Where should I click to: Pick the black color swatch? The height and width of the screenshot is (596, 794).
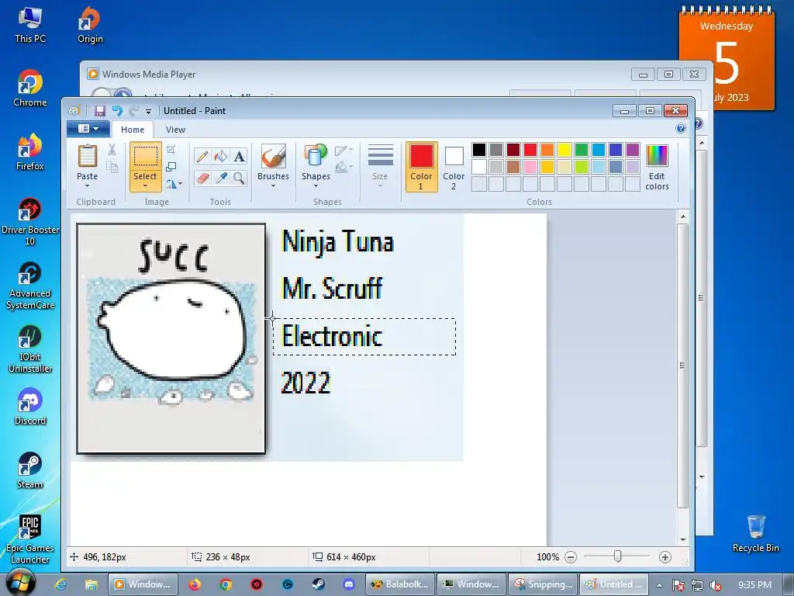click(x=479, y=150)
